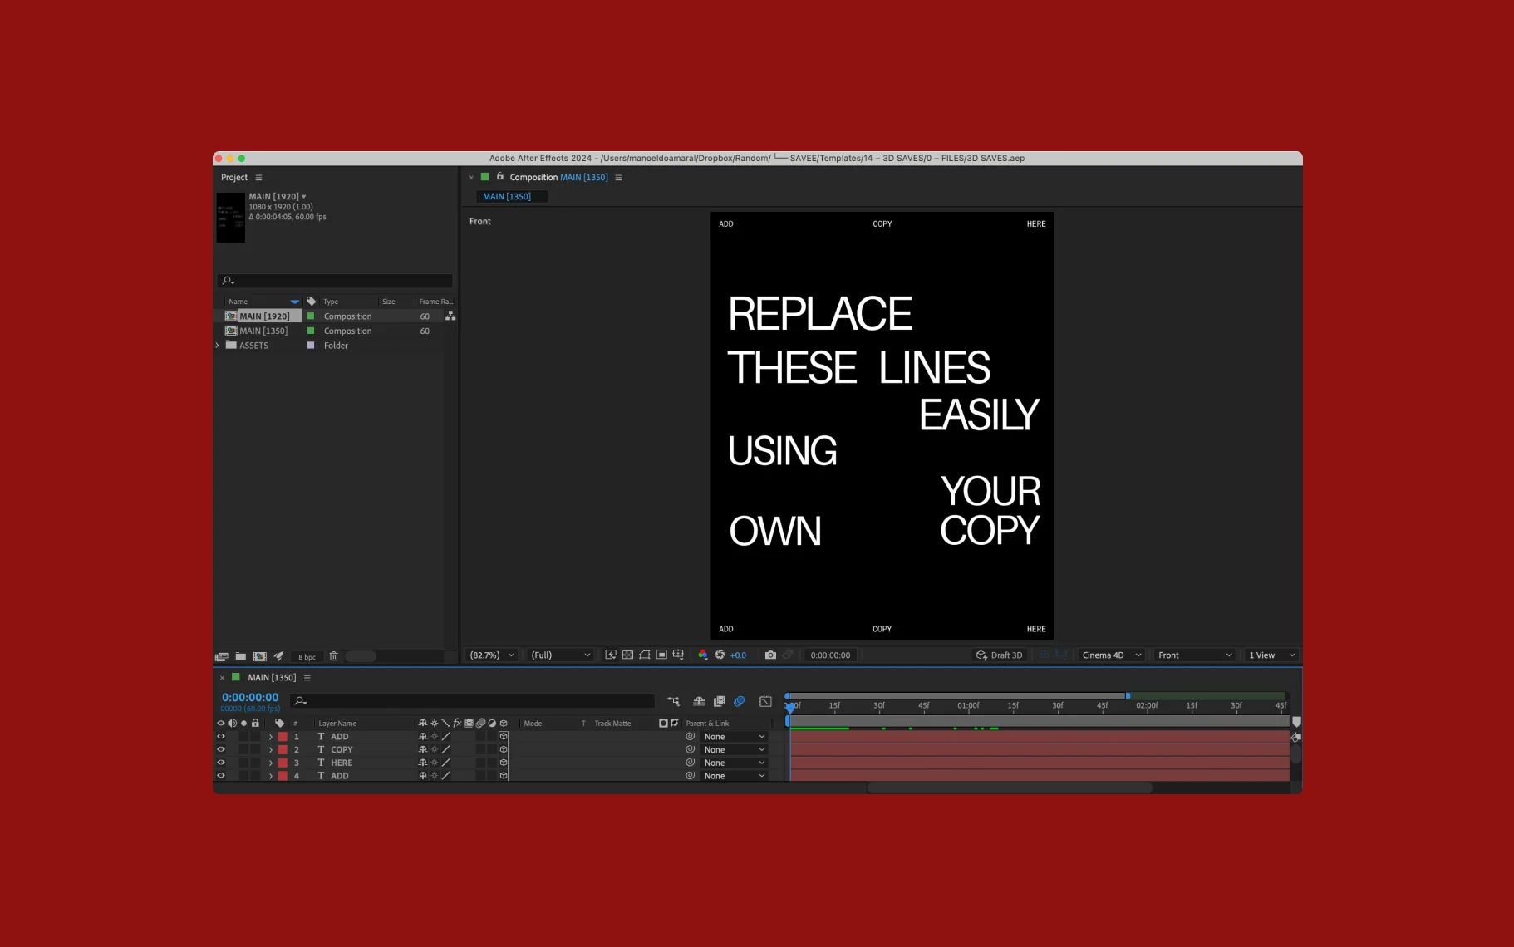Click the red label swatch of layer 2
Image resolution: width=1514 pixels, height=947 pixels.
click(283, 749)
